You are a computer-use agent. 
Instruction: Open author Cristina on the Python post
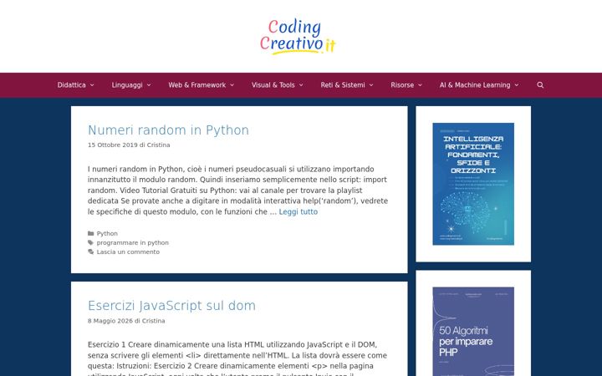[x=158, y=145]
